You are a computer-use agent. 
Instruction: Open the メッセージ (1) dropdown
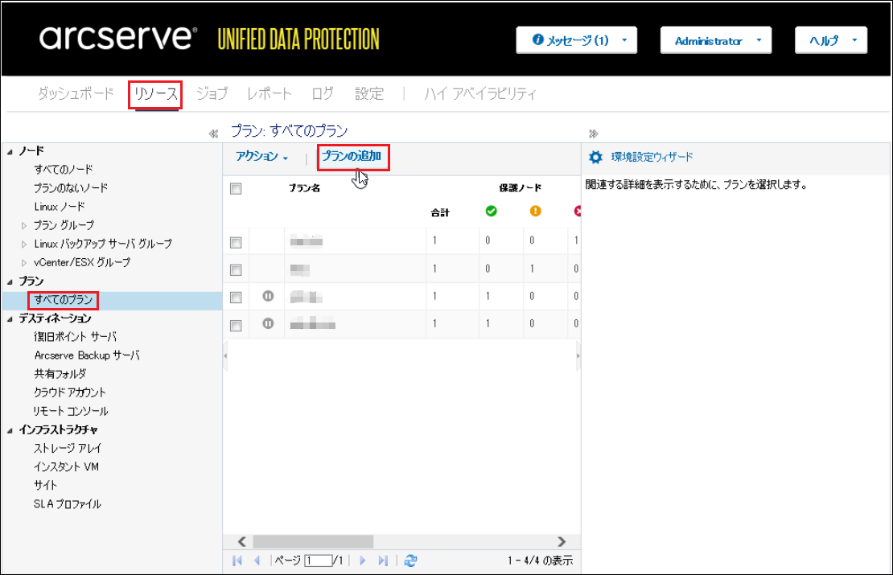coord(576,40)
